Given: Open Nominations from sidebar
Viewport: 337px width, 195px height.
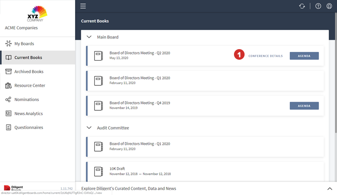Looking at the screenshot, I should click(26, 99).
